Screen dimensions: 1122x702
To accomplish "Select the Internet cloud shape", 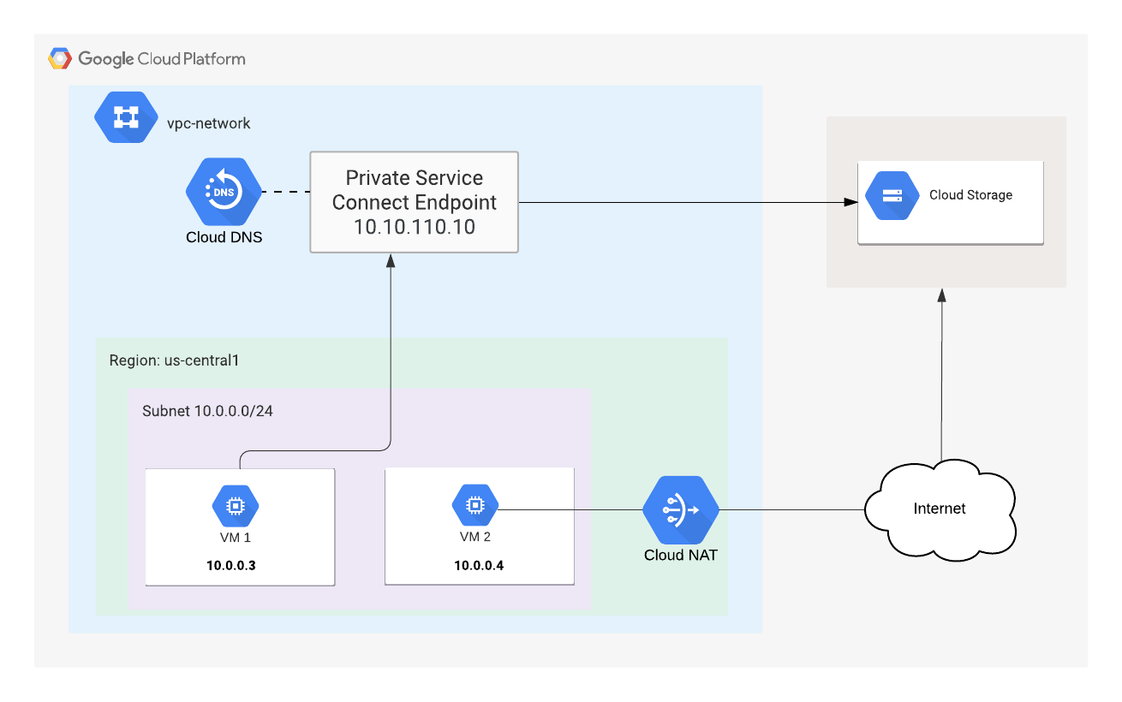I will [940, 509].
